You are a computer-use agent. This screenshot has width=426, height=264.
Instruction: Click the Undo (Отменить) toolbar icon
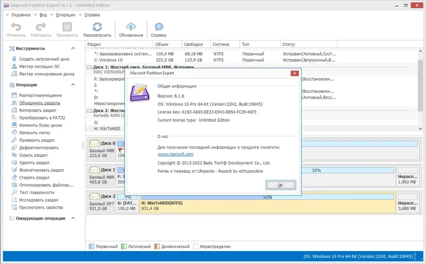[16, 27]
